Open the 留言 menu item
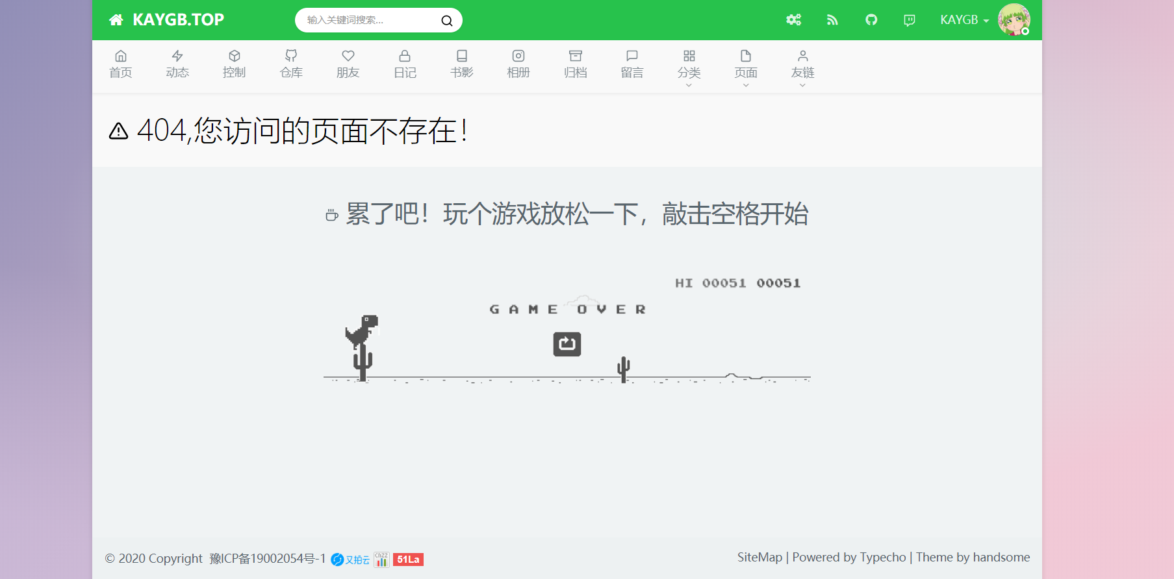 coord(632,64)
